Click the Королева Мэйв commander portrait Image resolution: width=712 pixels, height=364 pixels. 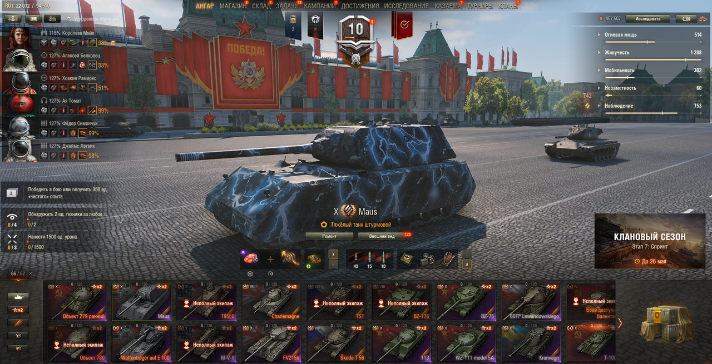coord(19,38)
